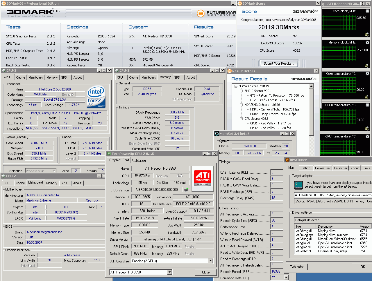This screenshot has width=372, height=281.
Task: Click the lock icon on Core clock graph
Action: (367, 35)
